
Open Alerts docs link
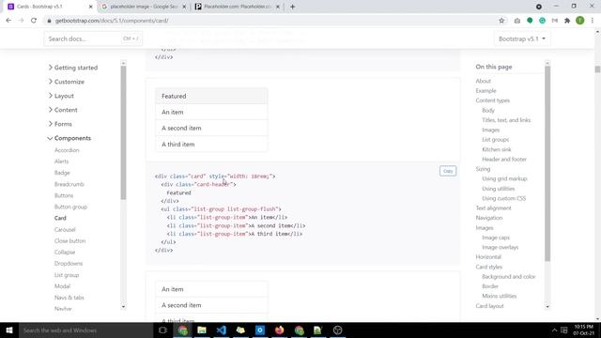click(x=61, y=161)
